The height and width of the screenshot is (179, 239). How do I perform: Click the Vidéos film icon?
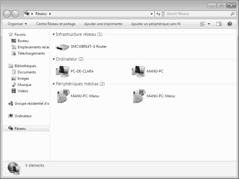point(14,91)
